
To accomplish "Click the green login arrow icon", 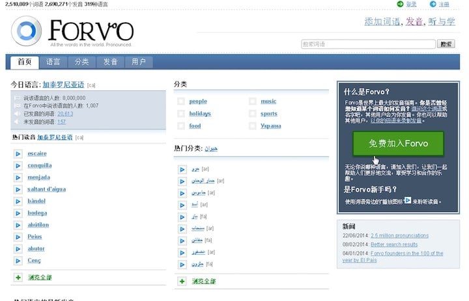I will point(400,4).
